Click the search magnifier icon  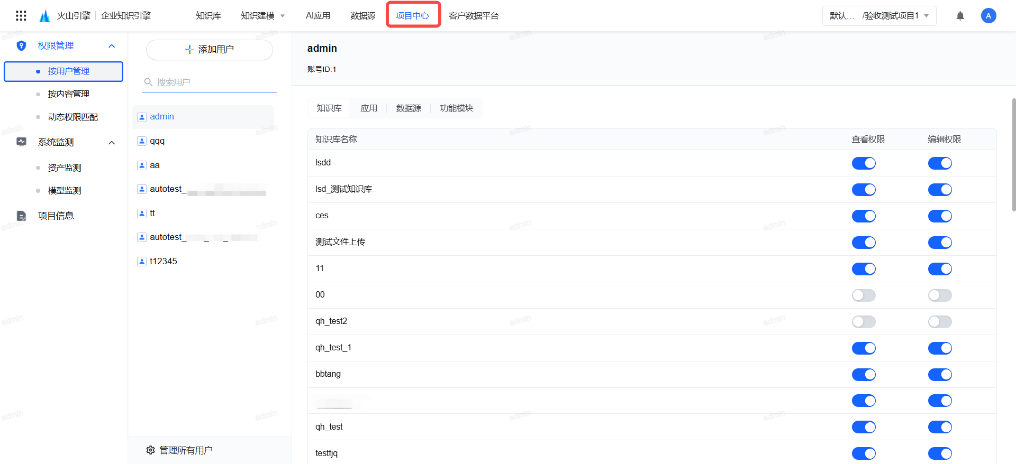coord(148,82)
